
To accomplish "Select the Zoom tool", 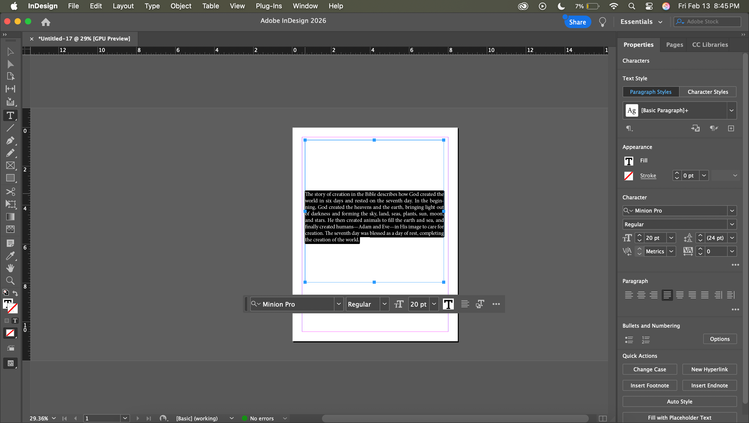I will (x=10, y=280).
